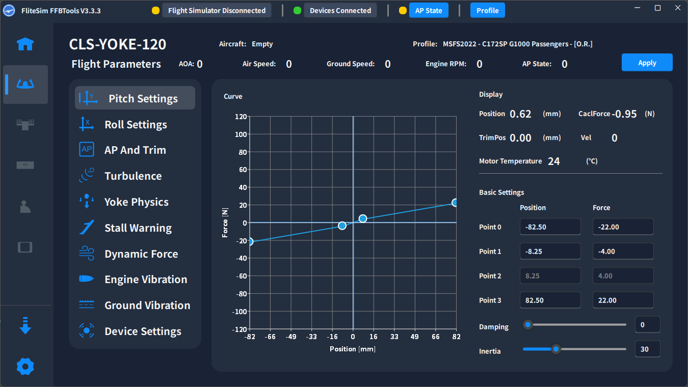Click the AP State button

click(429, 10)
